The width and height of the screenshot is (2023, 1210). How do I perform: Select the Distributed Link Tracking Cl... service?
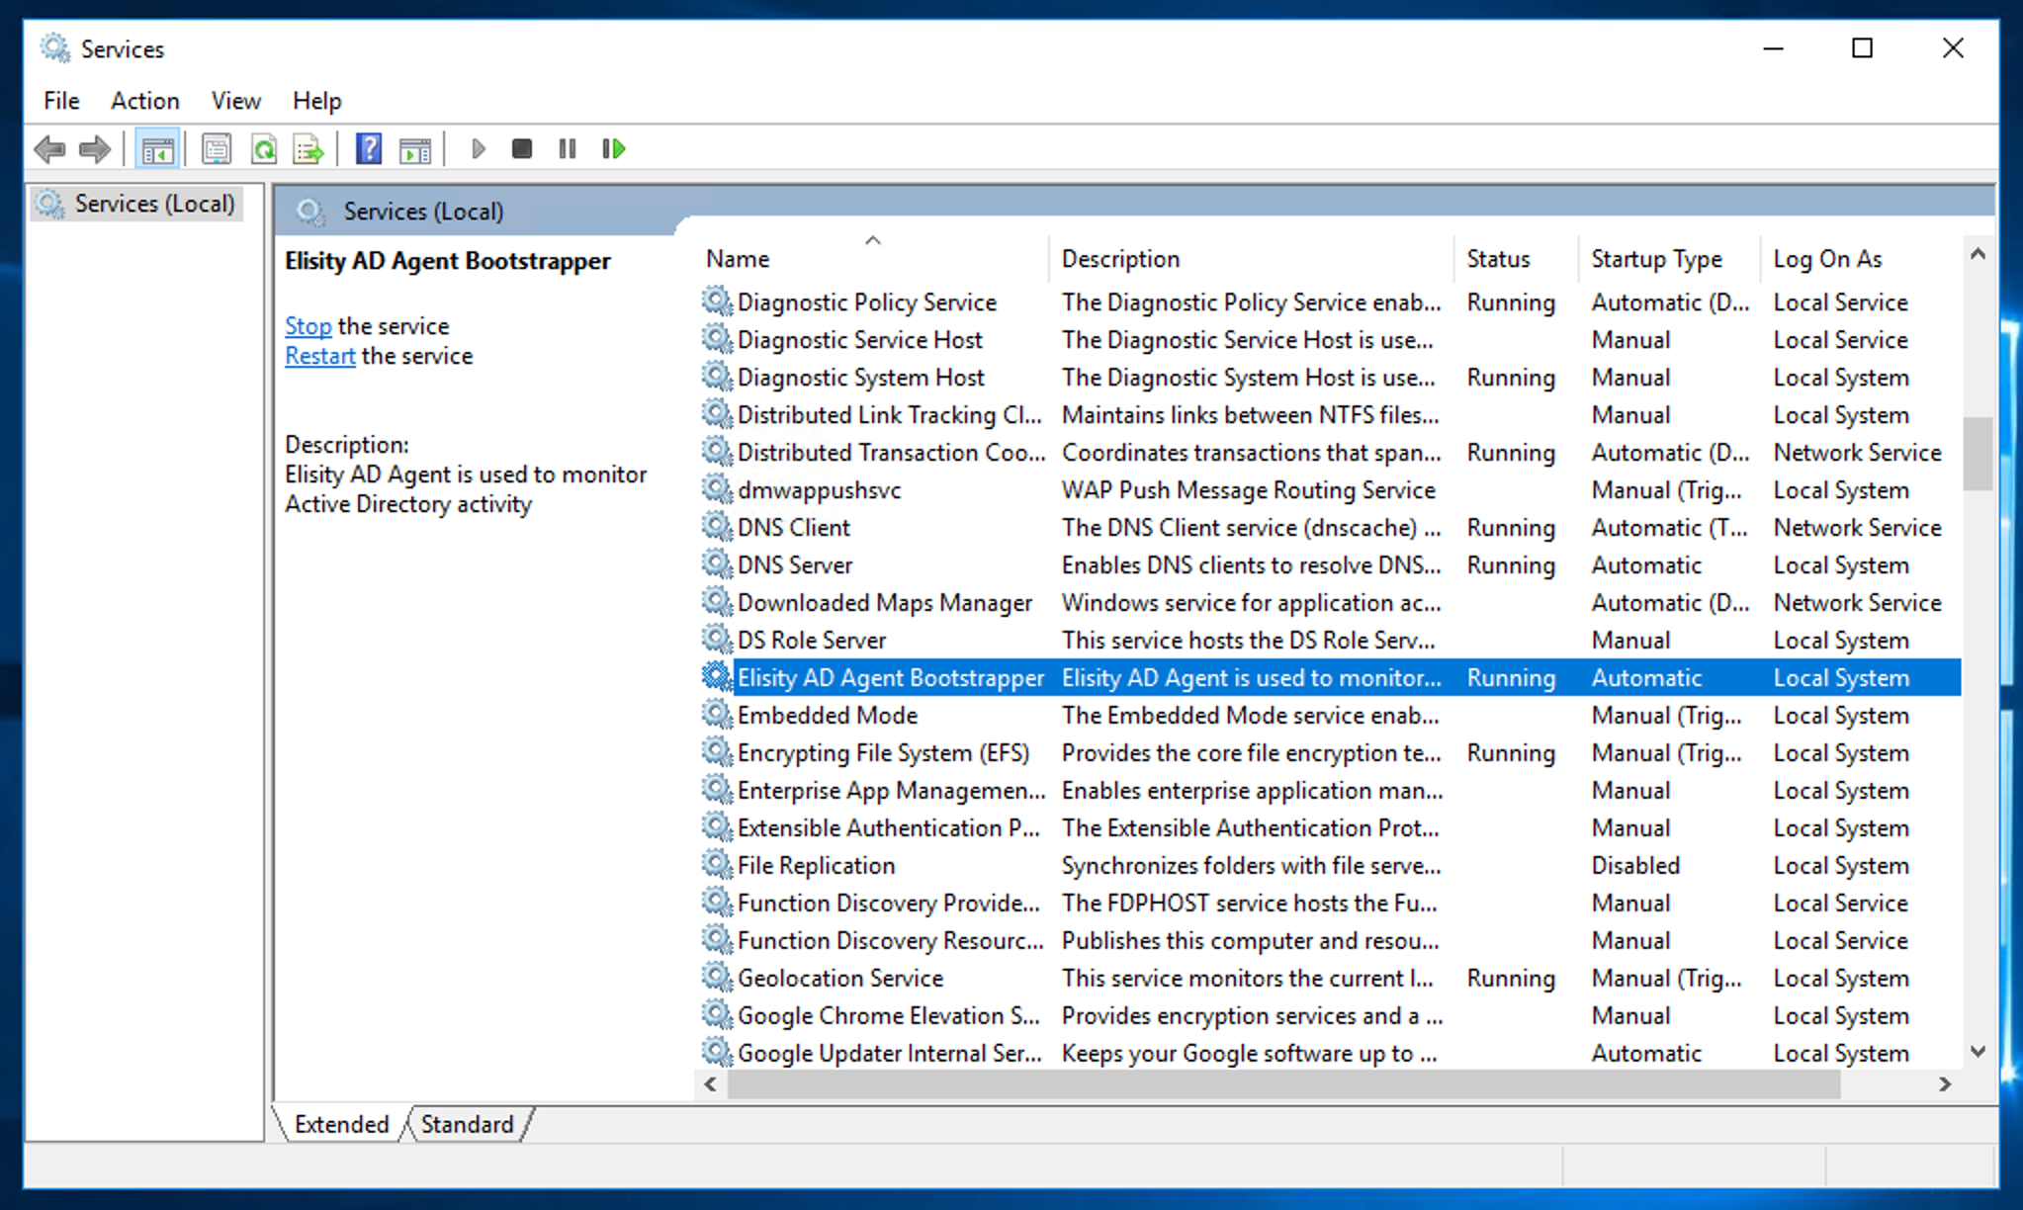[x=1330, y=414]
